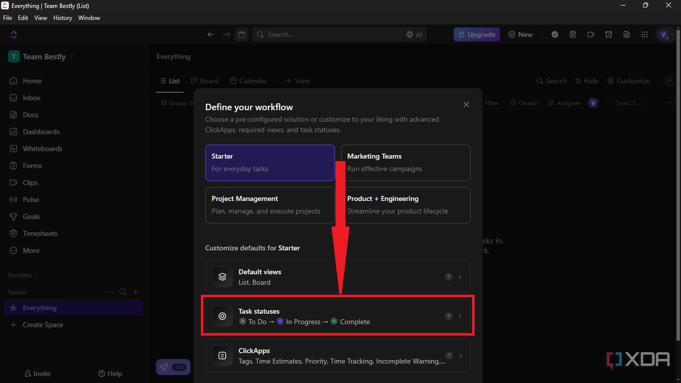
Task: Show help for Default views
Action: (x=449, y=277)
